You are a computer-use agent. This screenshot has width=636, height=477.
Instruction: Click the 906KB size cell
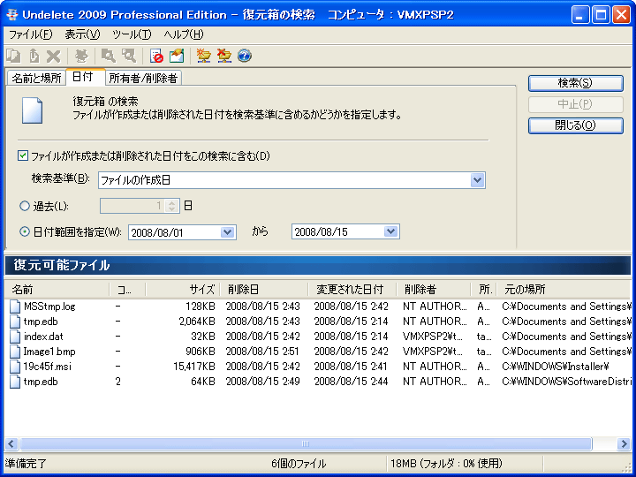coord(200,352)
